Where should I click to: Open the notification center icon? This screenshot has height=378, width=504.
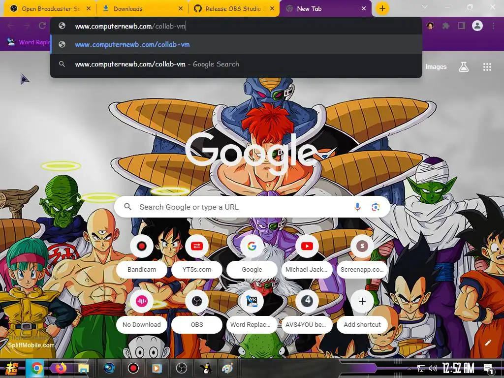coord(488,368)
